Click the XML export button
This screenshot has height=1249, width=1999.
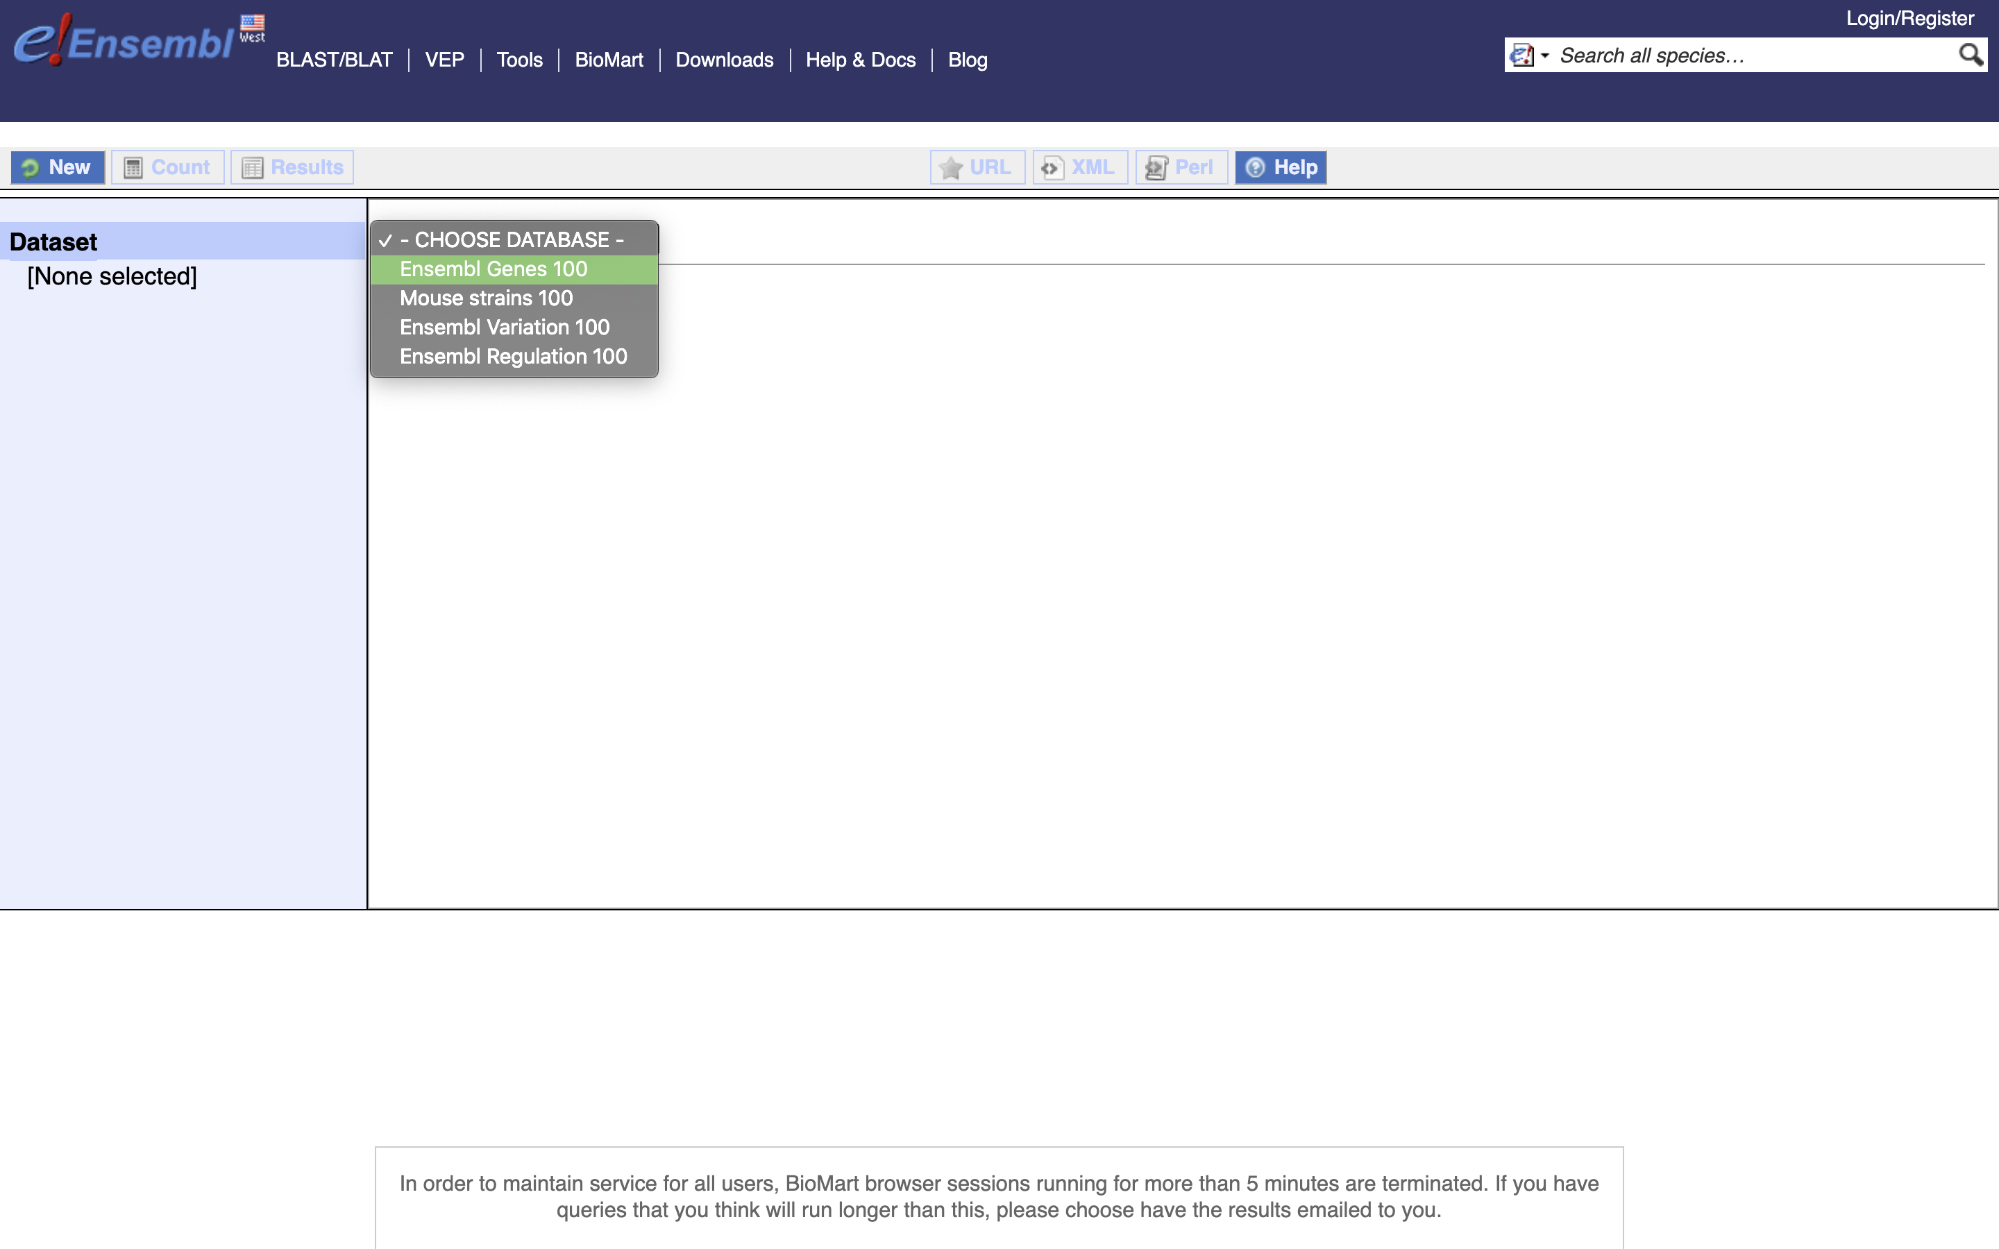(x=1079, y=168)
